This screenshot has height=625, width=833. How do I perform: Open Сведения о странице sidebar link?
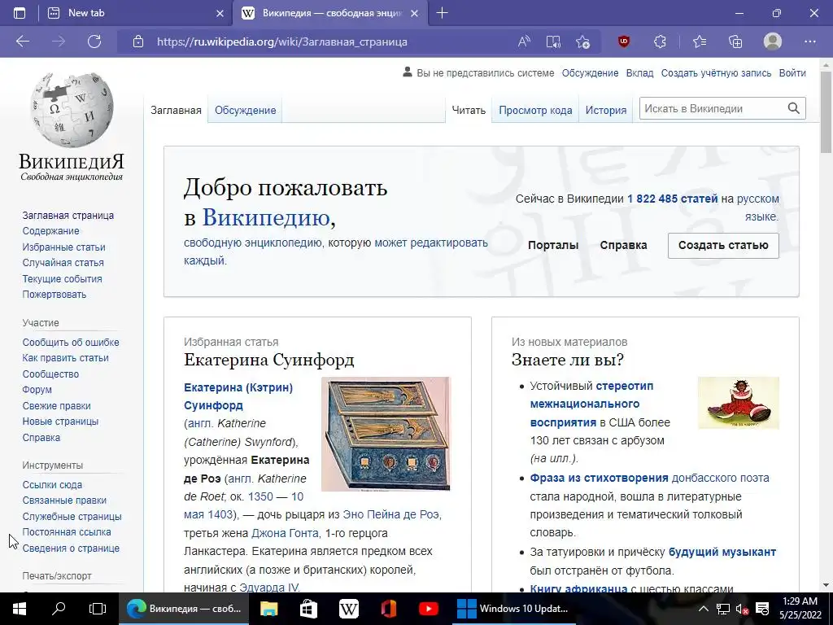tap(71, 548)
